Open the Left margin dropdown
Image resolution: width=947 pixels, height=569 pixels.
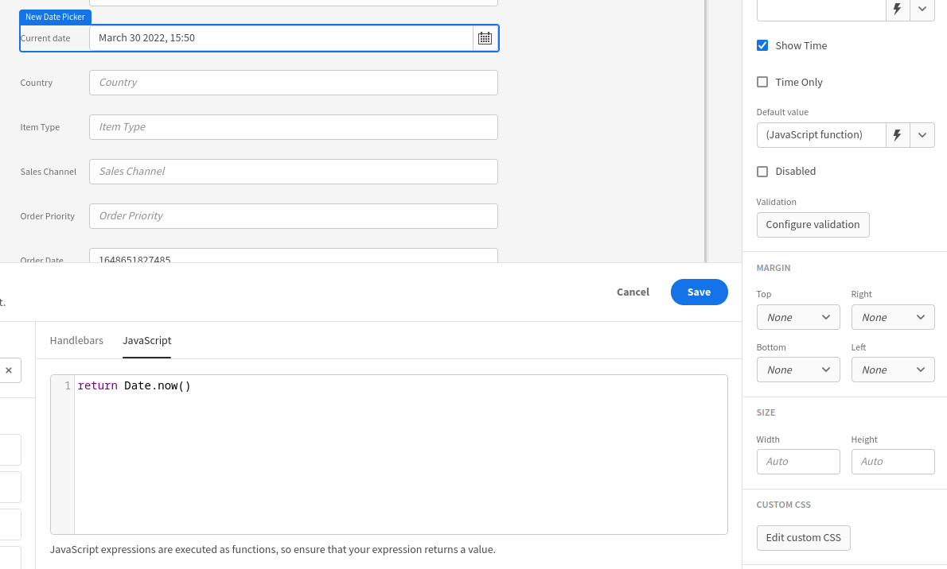893,370
